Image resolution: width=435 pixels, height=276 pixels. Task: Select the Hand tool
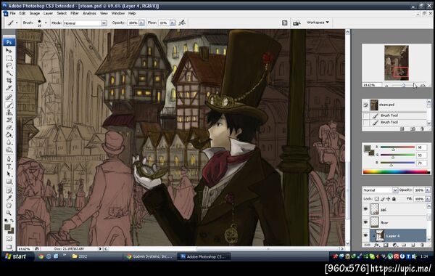tap(9, 206)
